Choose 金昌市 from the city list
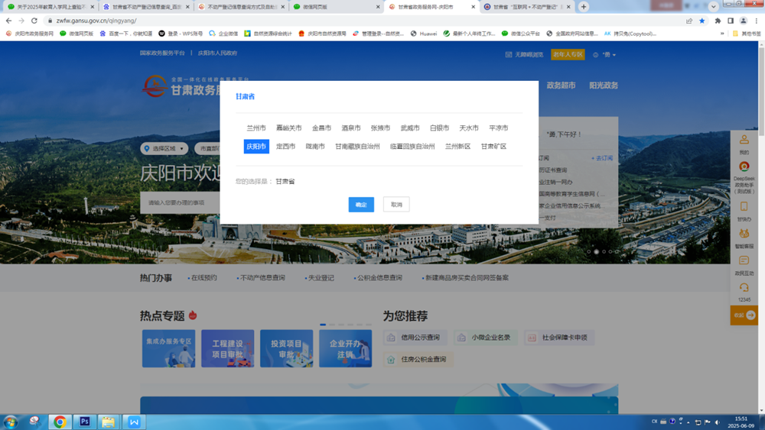Image resolution: width=765 pixels, height=430 pixels. click(x=321, y=128)
